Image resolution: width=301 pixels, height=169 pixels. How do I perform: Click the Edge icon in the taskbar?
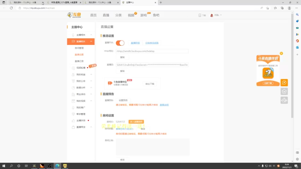57,166
